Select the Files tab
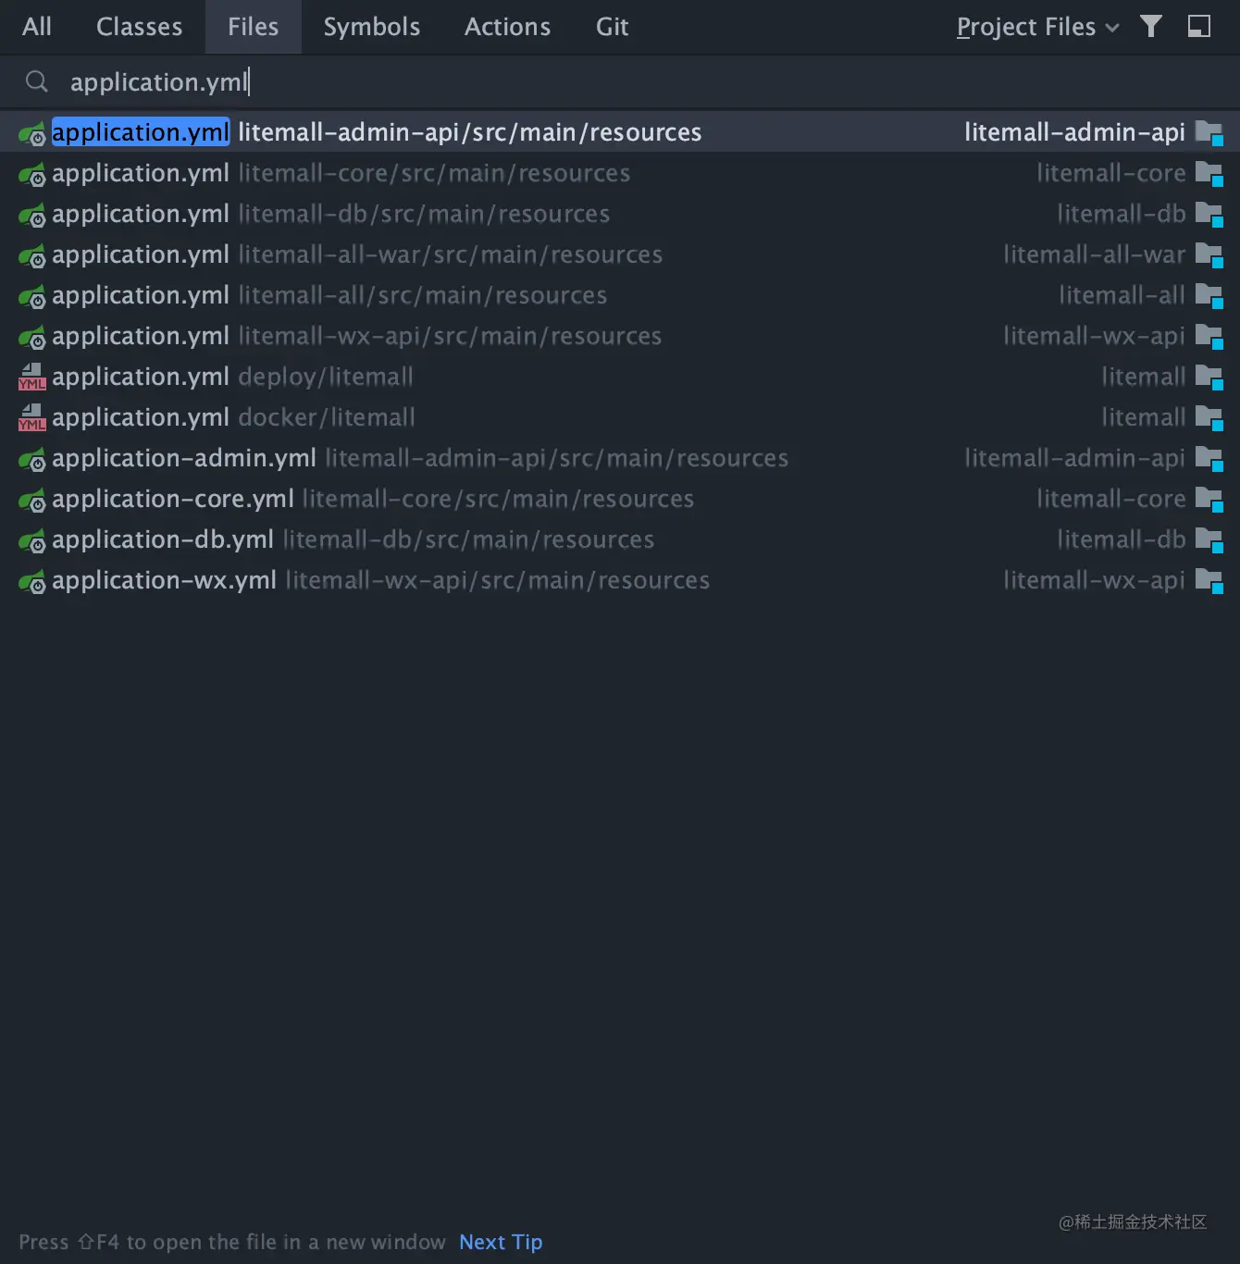 [254, 27]
